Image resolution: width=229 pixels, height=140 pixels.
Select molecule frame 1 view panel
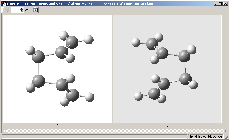coord(58,69)
